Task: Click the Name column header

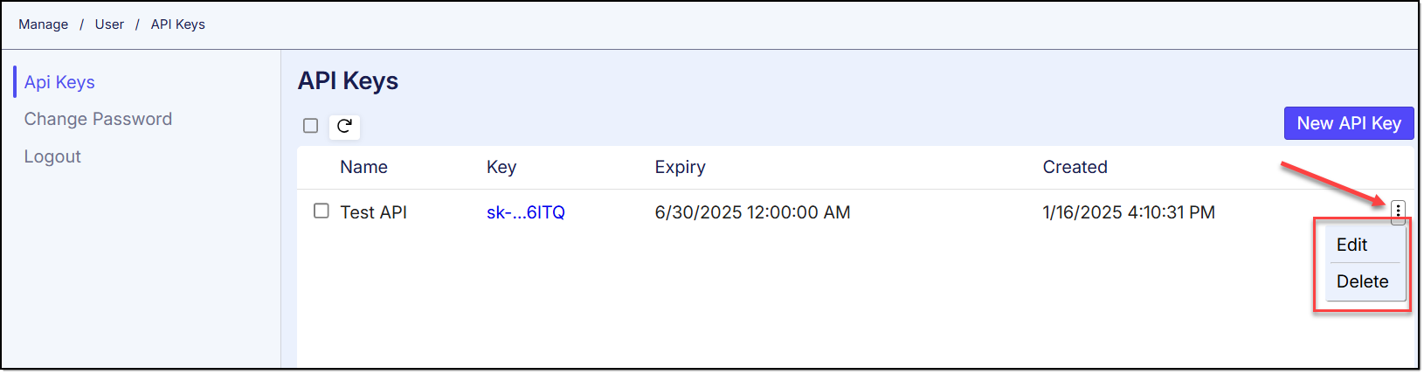Action: pos(363,167)
